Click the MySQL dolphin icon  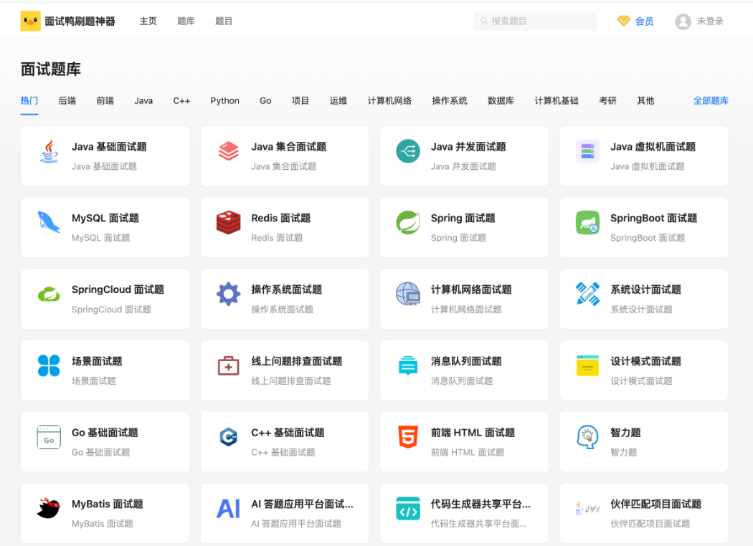[49, 222]
